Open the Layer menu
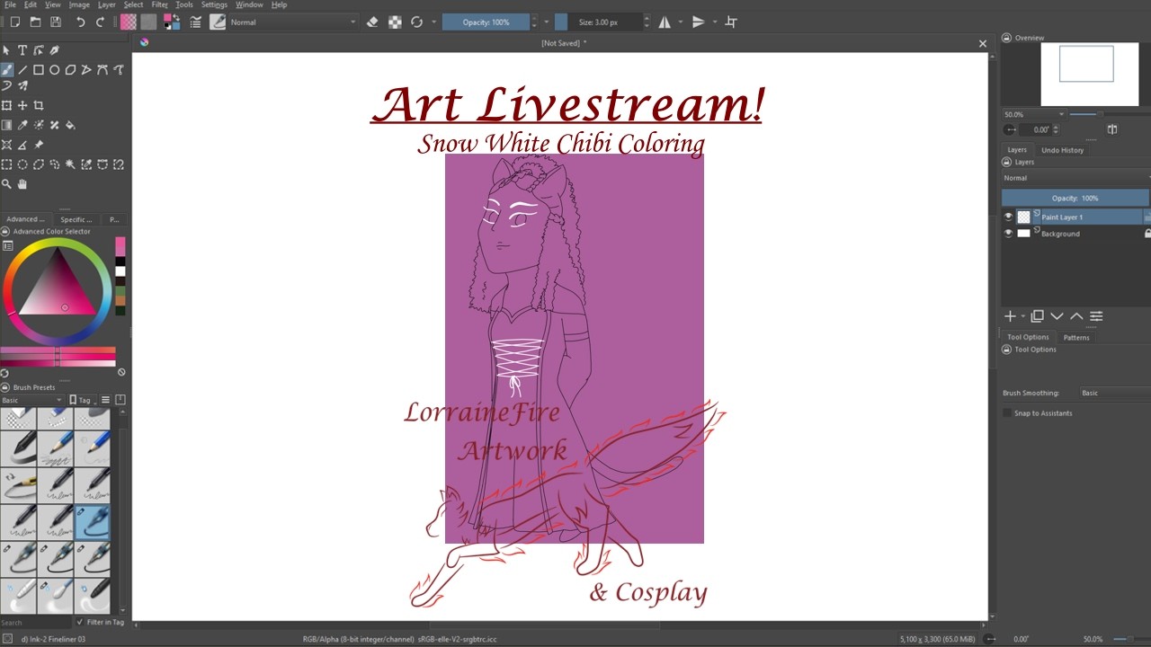1151x647 pixels. pos(107,4)
